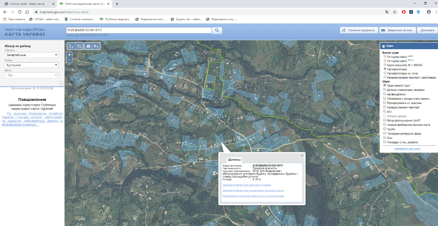Open Інформація про шари link
This screenshot has width=438, height=226.
pos(407,149)
